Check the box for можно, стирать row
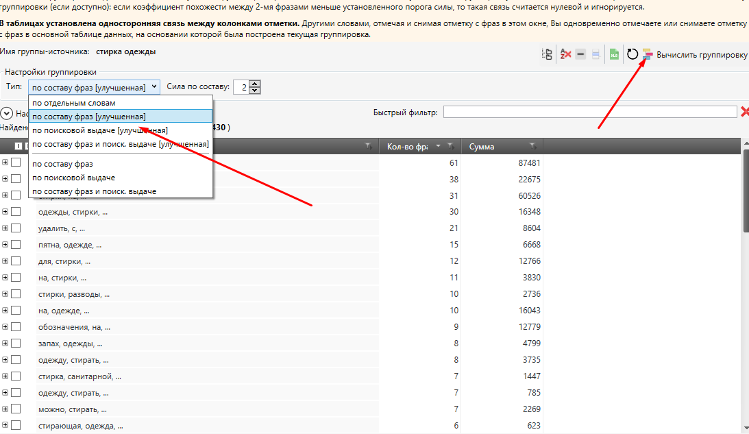 (x=16, y=409)
